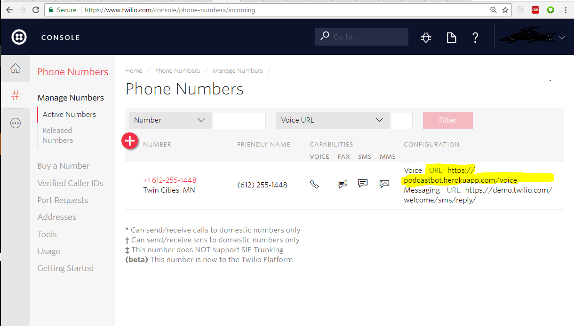Viewport: 574px width, 326px height.
Task: Click the Go to search field
Action: point(361,37)
